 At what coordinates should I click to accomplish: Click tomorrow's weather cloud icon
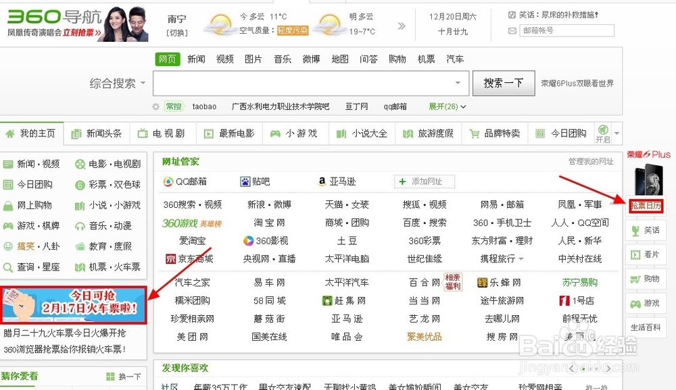tap(329, 24)
